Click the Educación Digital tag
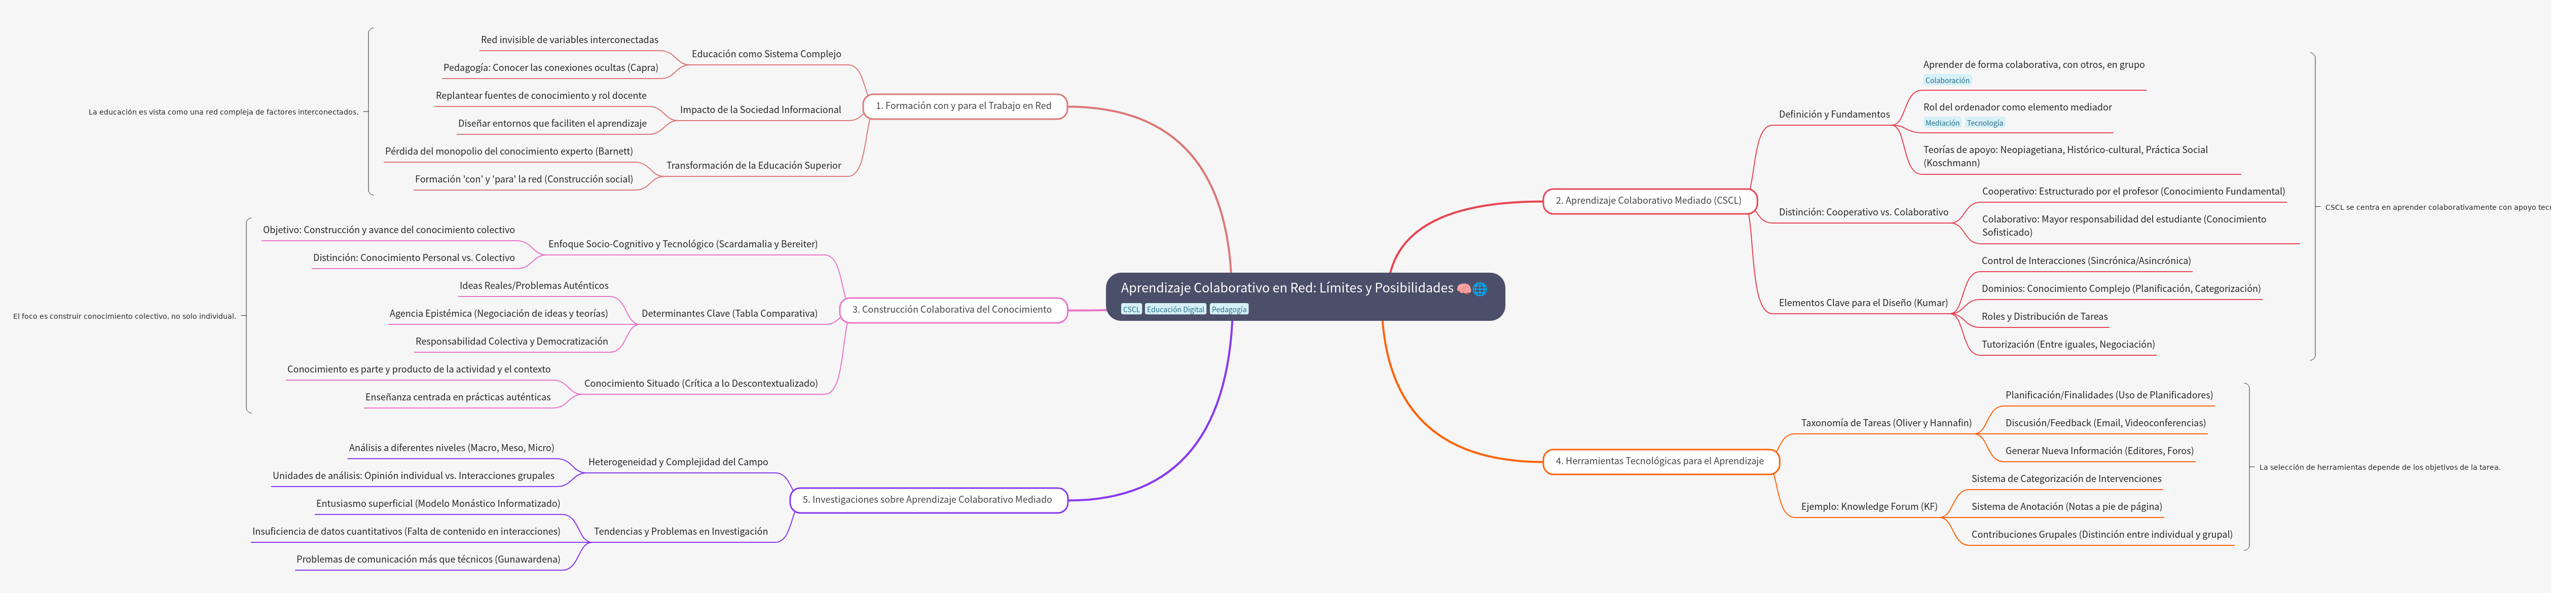 click(x=1175, y=310)
